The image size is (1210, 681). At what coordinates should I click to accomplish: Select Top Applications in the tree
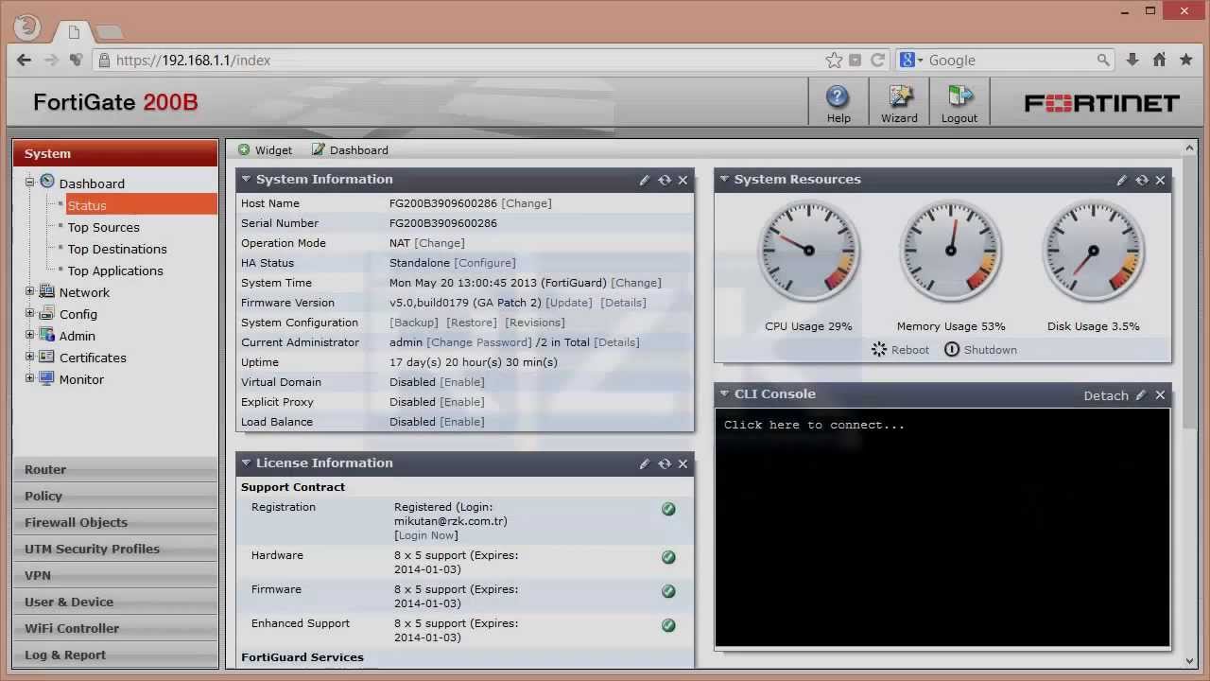(x=115, y=271)
